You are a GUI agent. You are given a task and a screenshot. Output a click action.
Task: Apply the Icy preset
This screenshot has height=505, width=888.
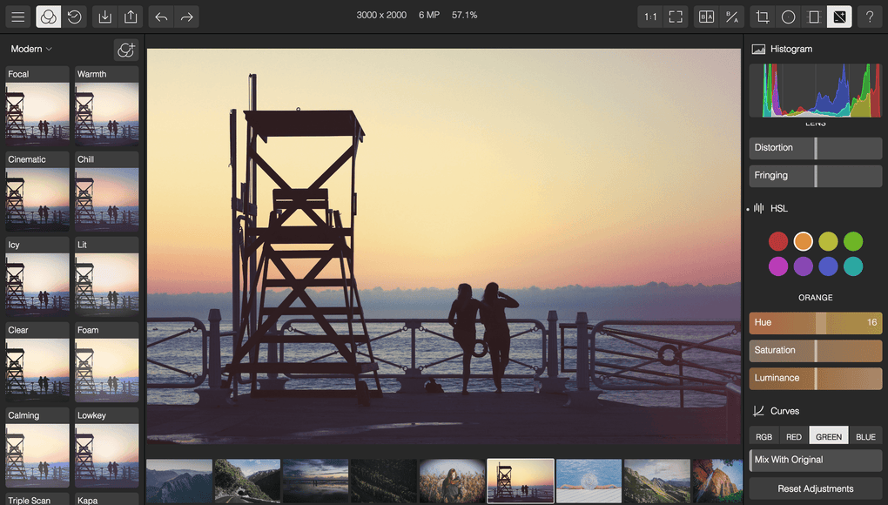(x=37, y=278)
